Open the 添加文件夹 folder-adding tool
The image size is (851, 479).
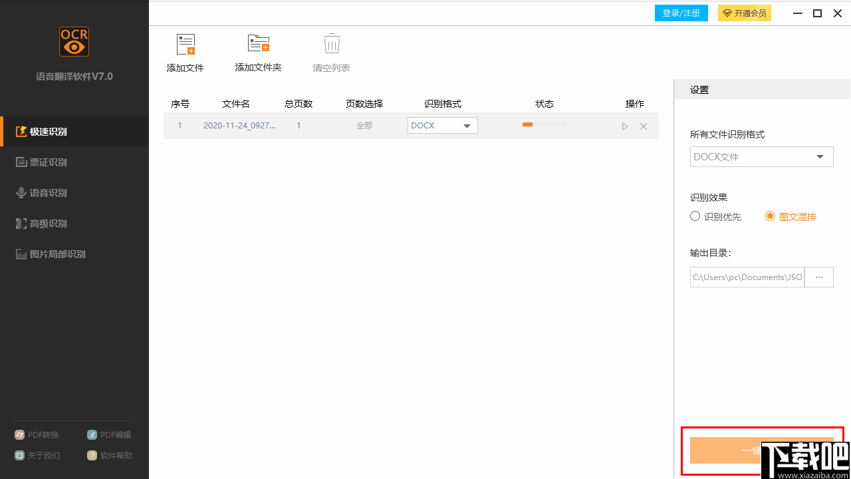click(258, 52)
